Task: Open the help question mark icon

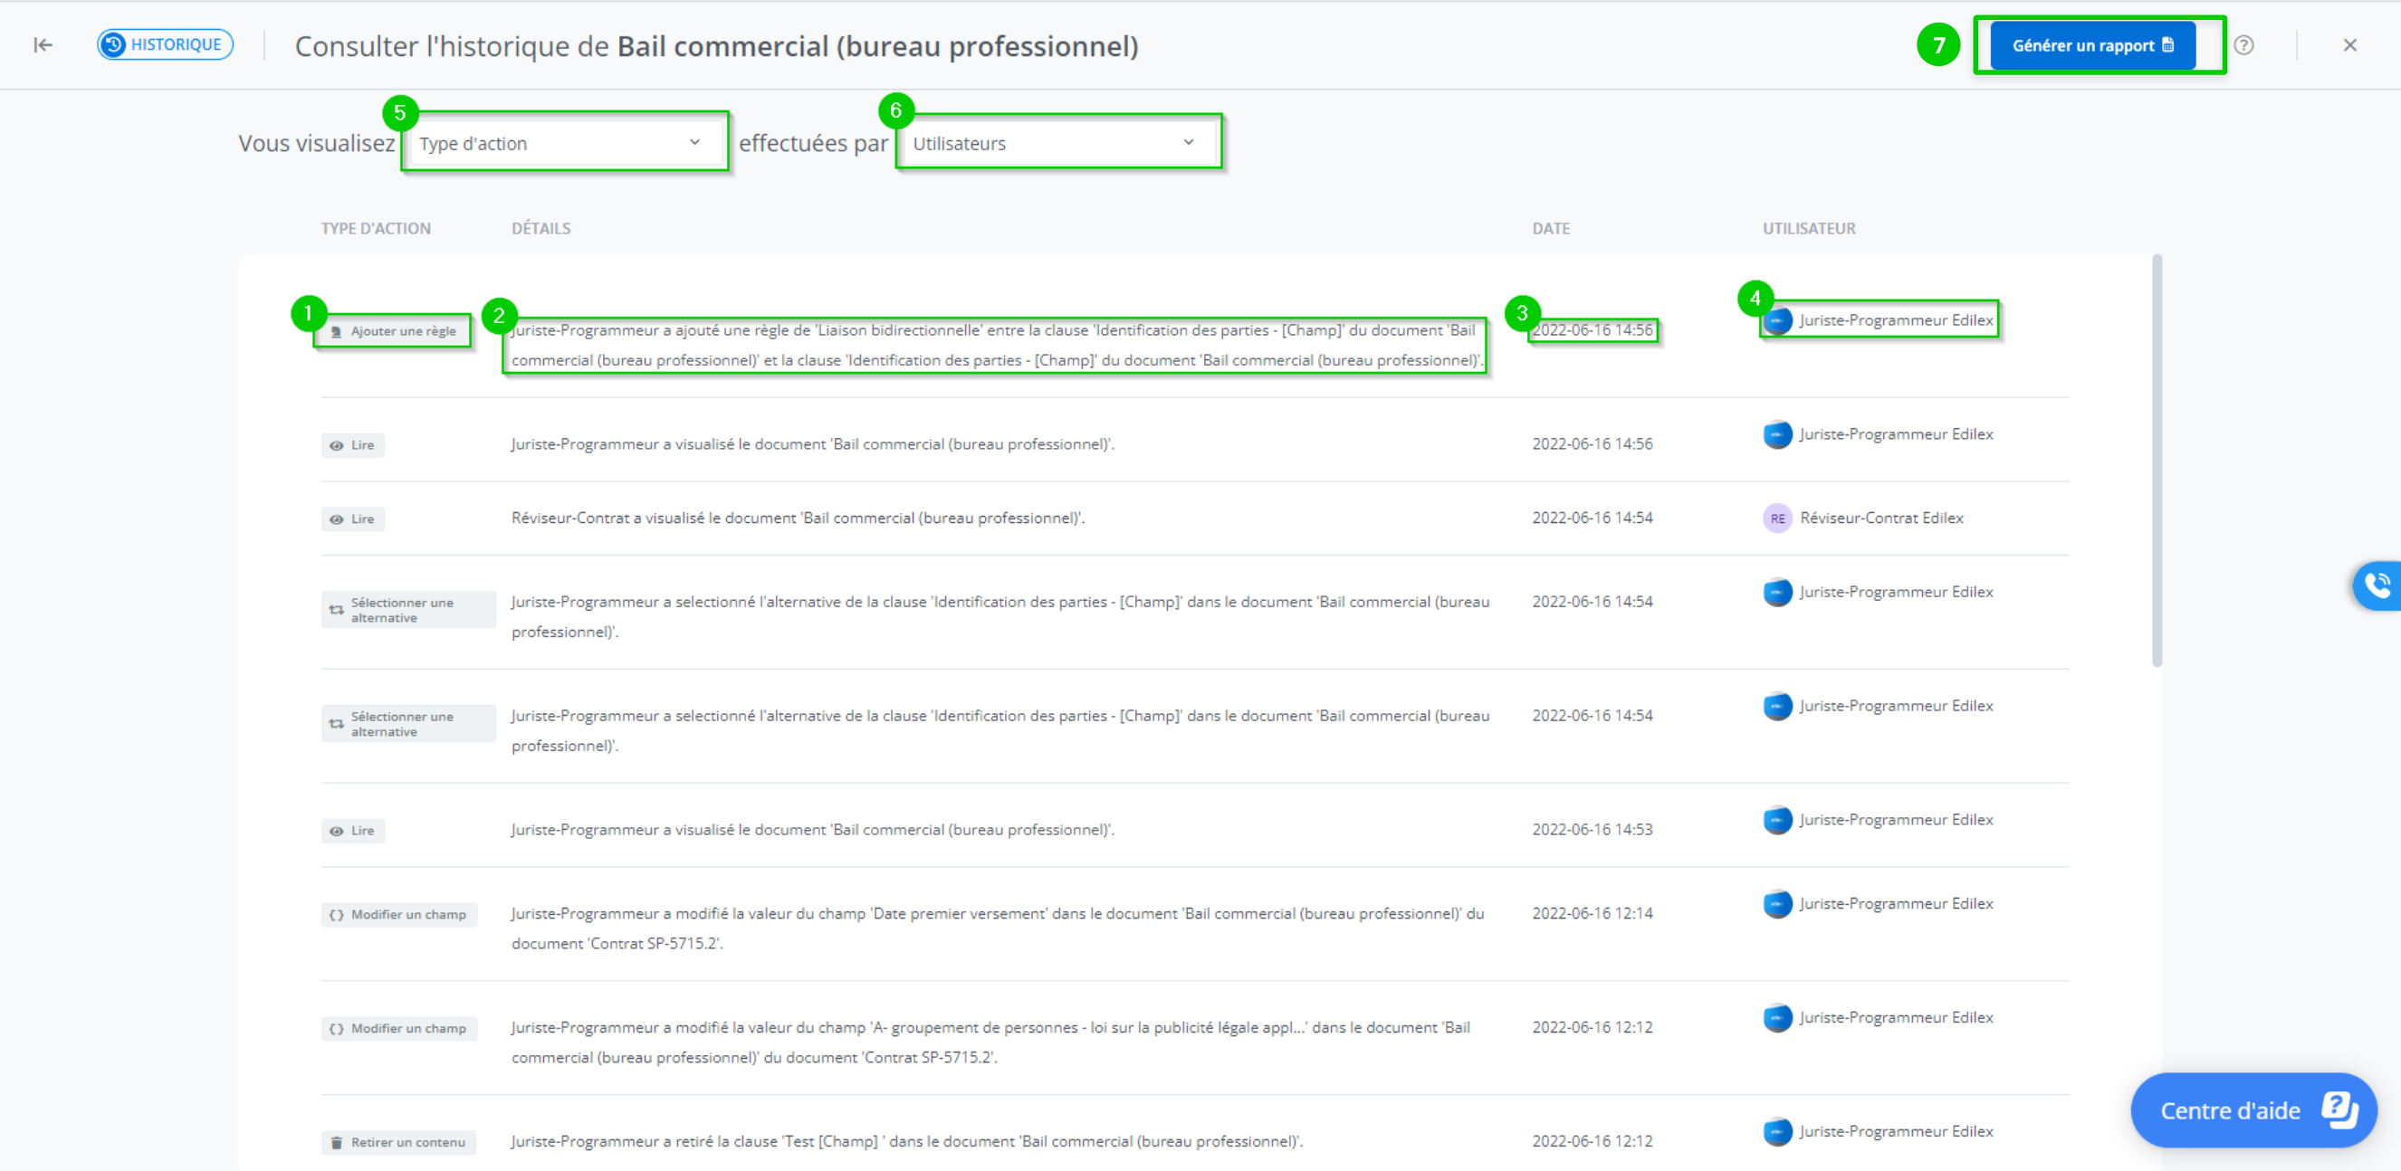Action: pos(2243,44)
